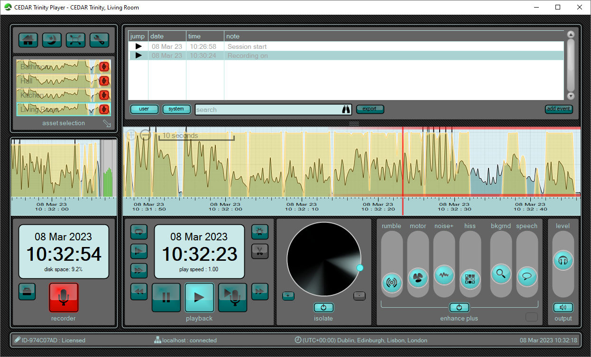Mute the output with the speaker button
Screen dimensions: 591x357
click(563, 307)
